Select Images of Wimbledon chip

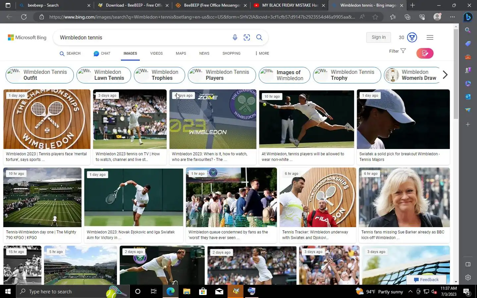[285, 75]
